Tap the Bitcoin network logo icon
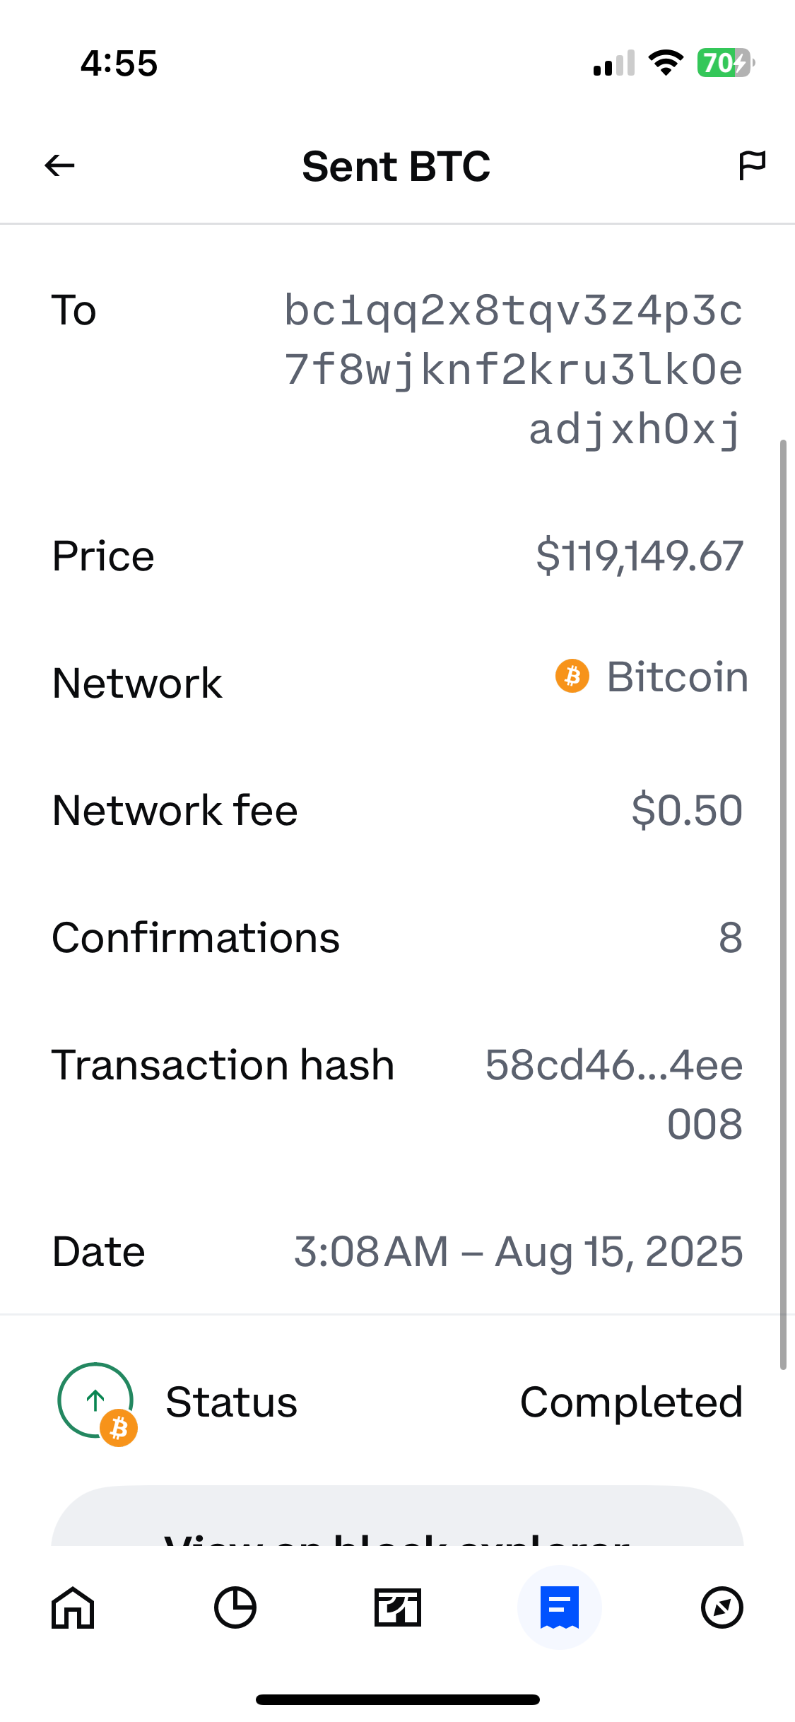 pyautogui.click(x=572, y=676)
